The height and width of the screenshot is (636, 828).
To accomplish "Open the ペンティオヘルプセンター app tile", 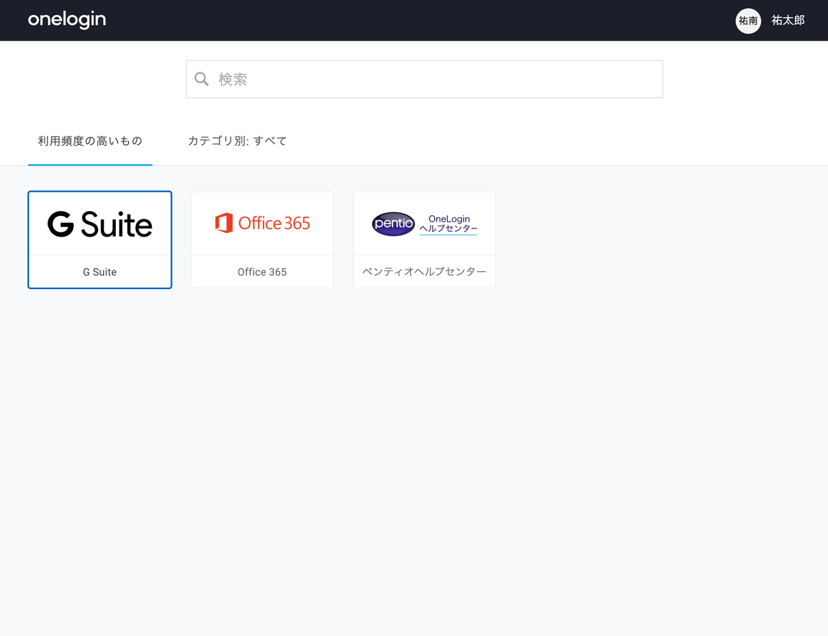I will pos(424,239).
